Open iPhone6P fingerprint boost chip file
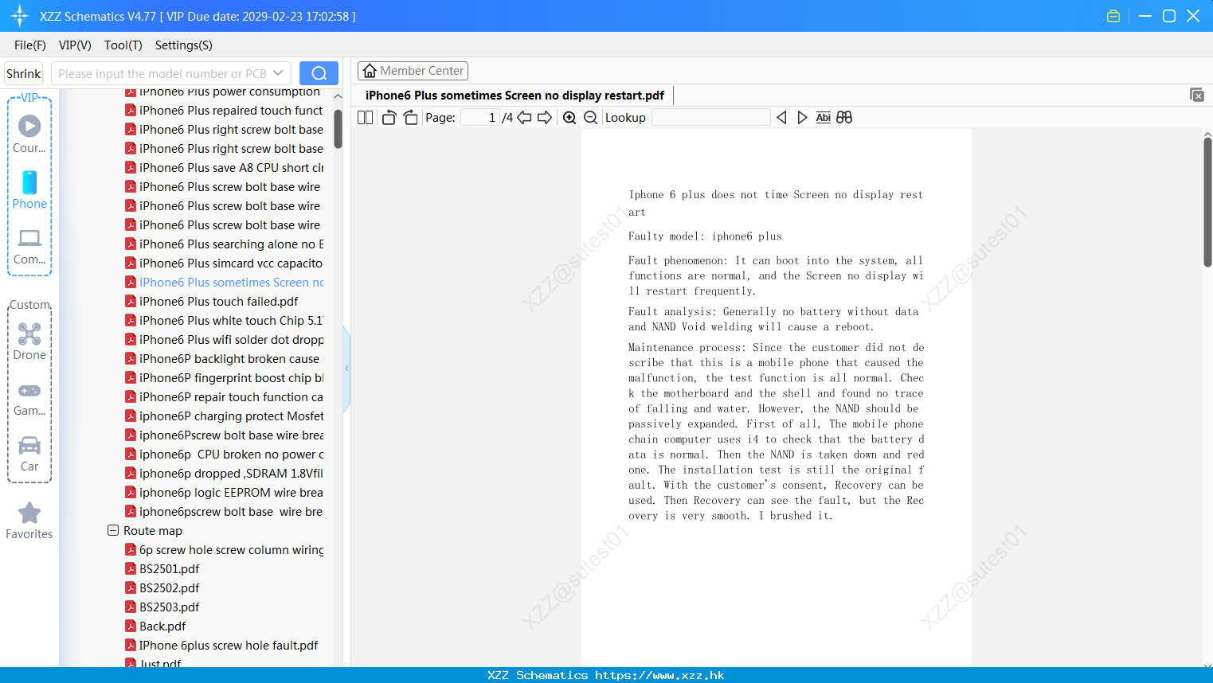The height and width of the screenshot is (683, 1213). [x=225, y=377]
